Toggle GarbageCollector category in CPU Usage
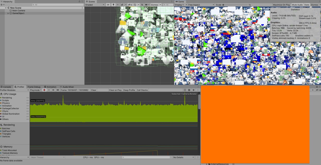 click(x=1, y=108)
